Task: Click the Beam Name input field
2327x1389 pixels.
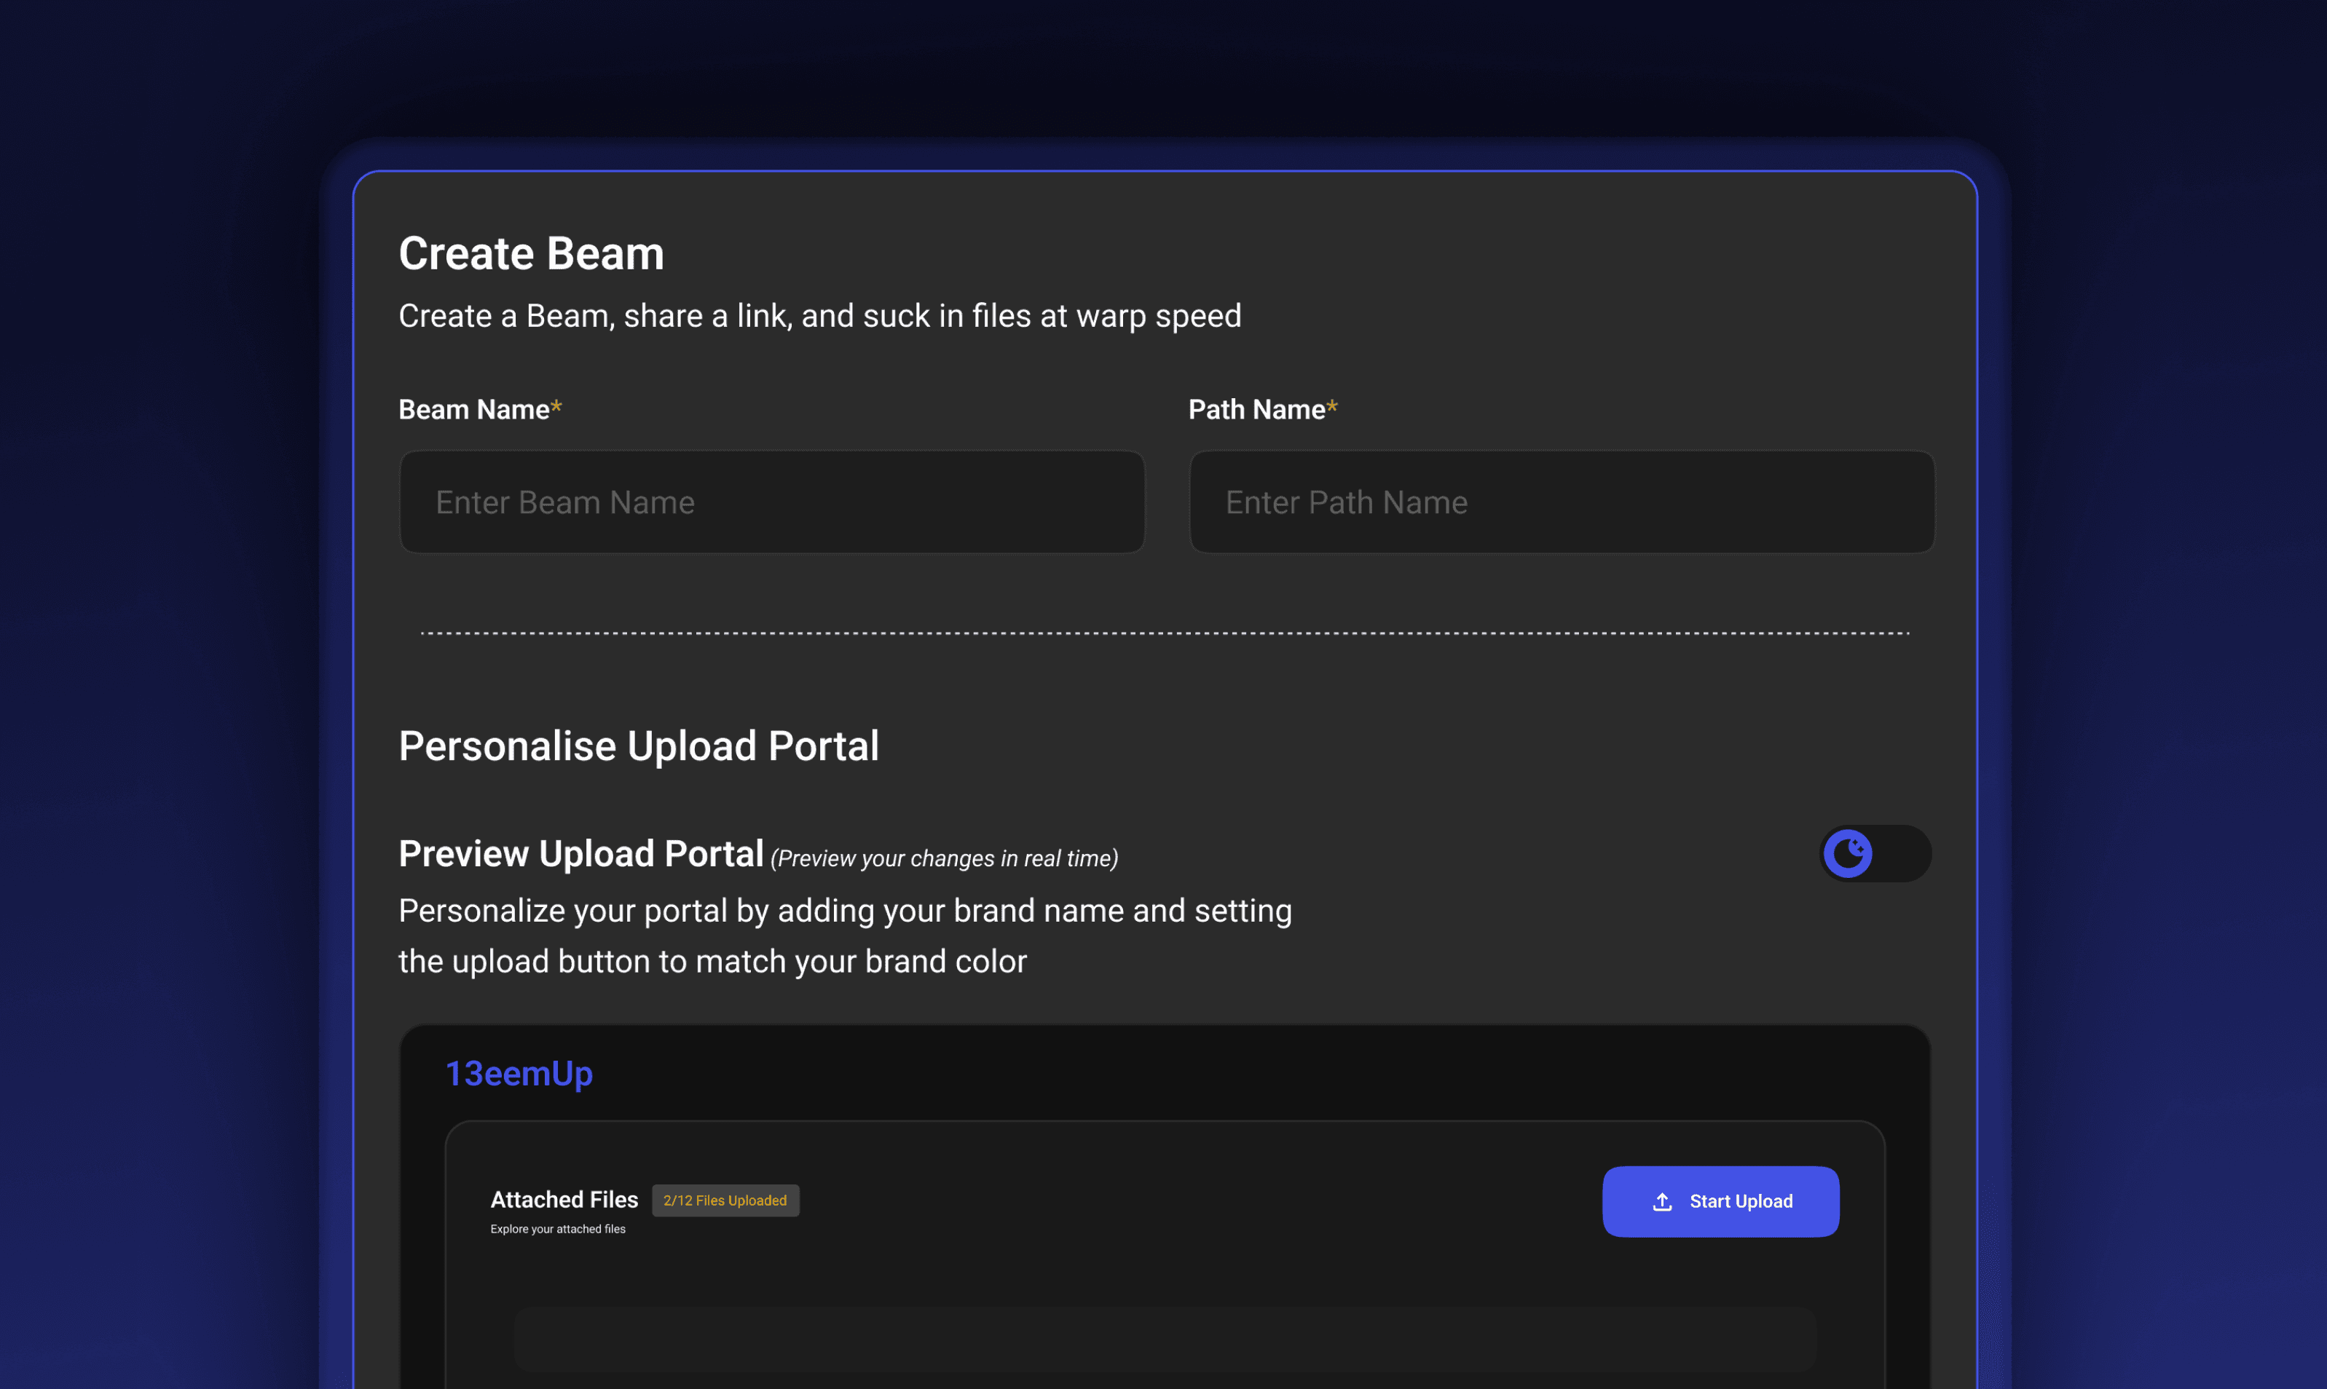Action: pyautogui.click(x=771, y=502)
